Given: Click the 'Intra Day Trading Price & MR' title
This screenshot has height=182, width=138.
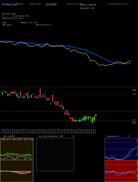Looking at the screenshot, I should [51, 136].
